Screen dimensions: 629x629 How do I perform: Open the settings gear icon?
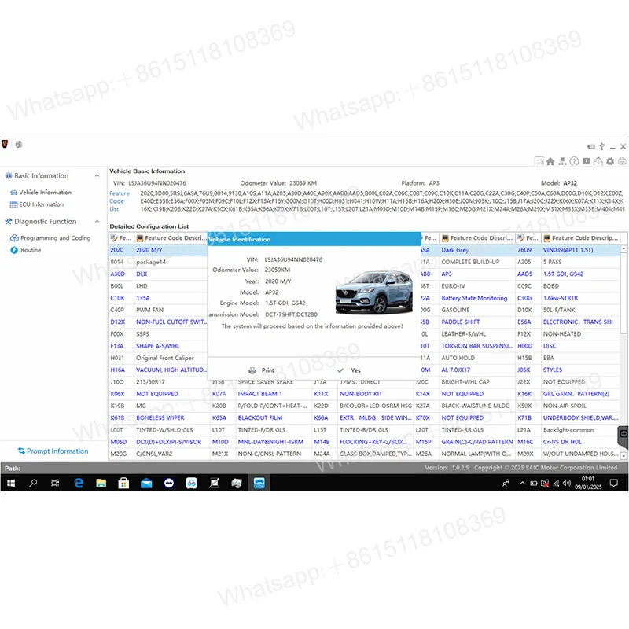pyautogui.click(x=610, y=161)
